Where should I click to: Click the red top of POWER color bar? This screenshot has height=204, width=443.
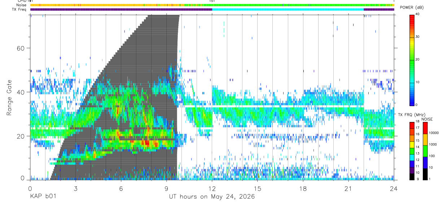(x=412, y=18)
